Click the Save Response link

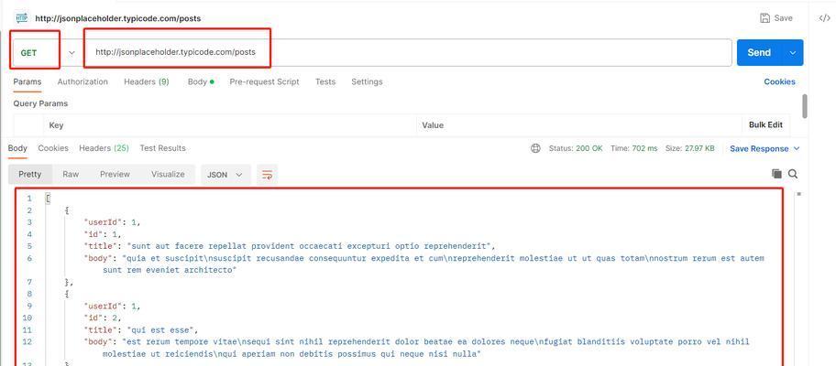759,149
